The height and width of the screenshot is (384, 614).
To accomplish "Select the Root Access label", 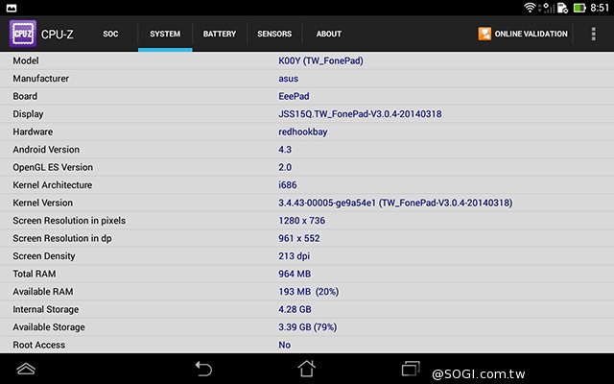I will point(38,345).
